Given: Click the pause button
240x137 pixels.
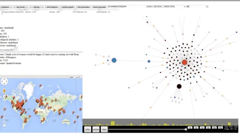Looking at the screenshot, I should coord(96,129).
